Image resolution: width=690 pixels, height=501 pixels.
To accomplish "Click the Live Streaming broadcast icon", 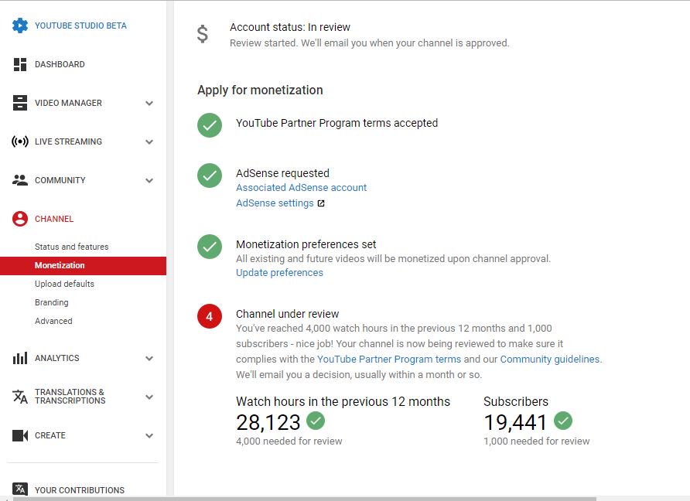I will (20, 141).
